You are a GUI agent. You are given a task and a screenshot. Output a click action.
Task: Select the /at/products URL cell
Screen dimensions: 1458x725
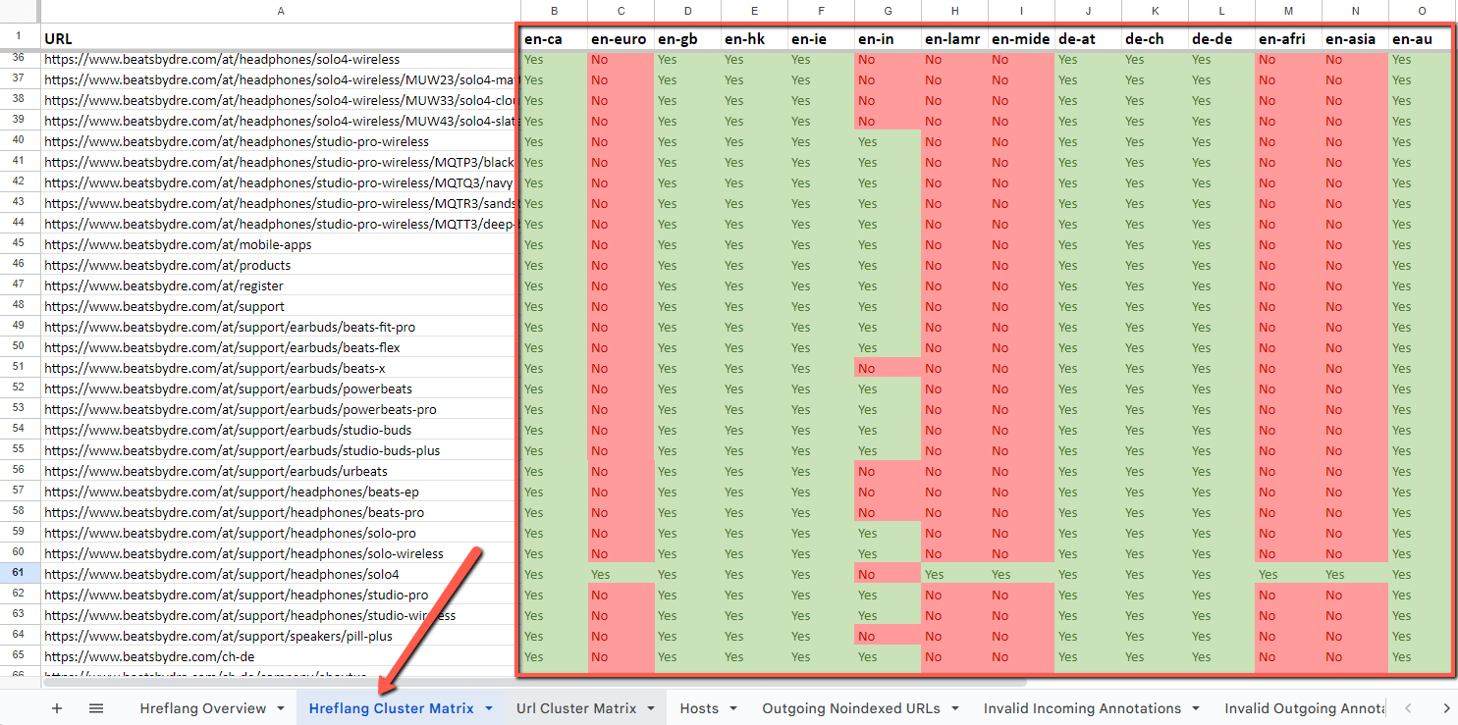[281, 265]
